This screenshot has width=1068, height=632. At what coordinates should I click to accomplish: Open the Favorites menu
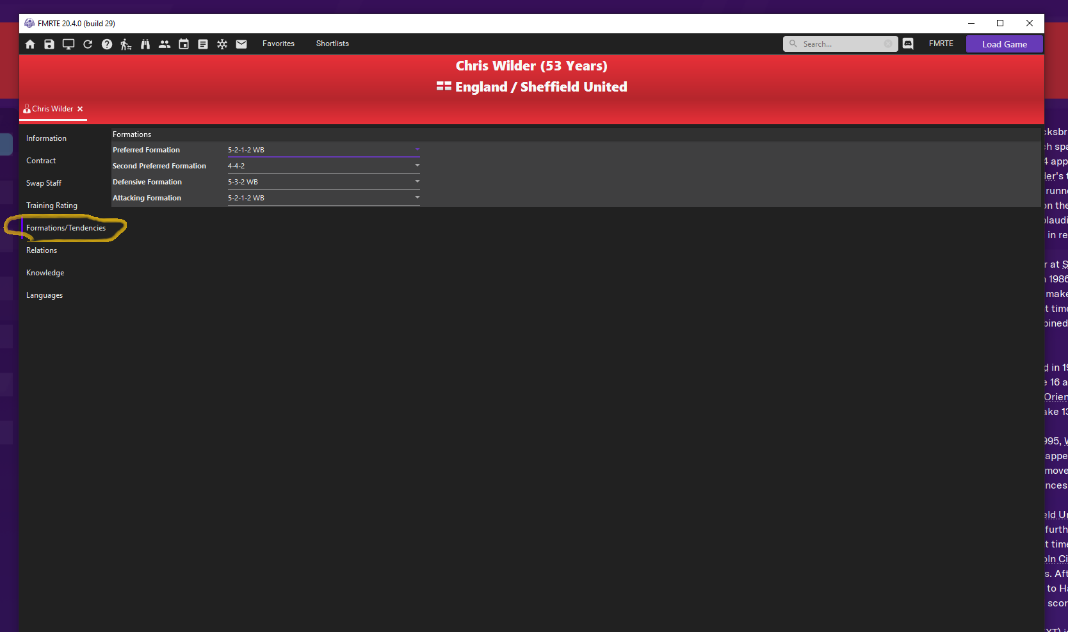[x=279, y=44]
